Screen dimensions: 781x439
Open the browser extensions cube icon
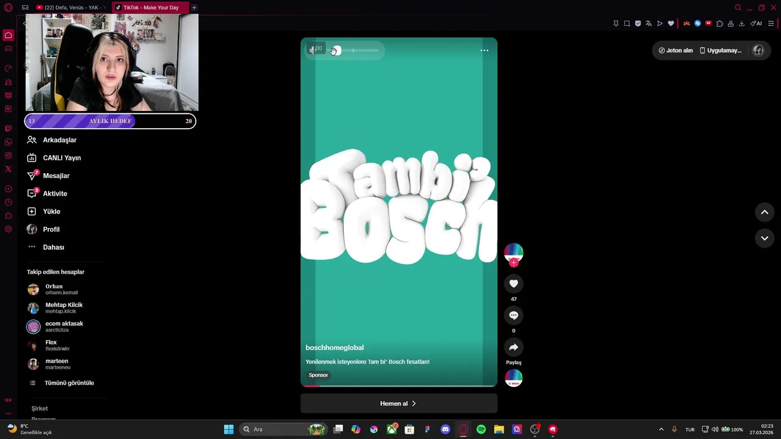(x=719, y=23)
